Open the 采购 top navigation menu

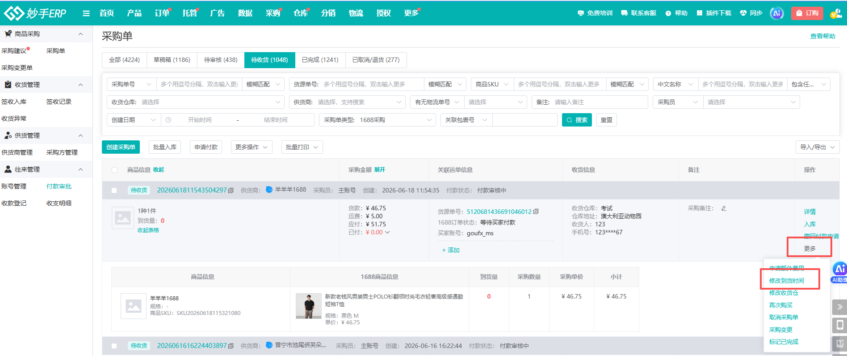click(x=273, y=13)
